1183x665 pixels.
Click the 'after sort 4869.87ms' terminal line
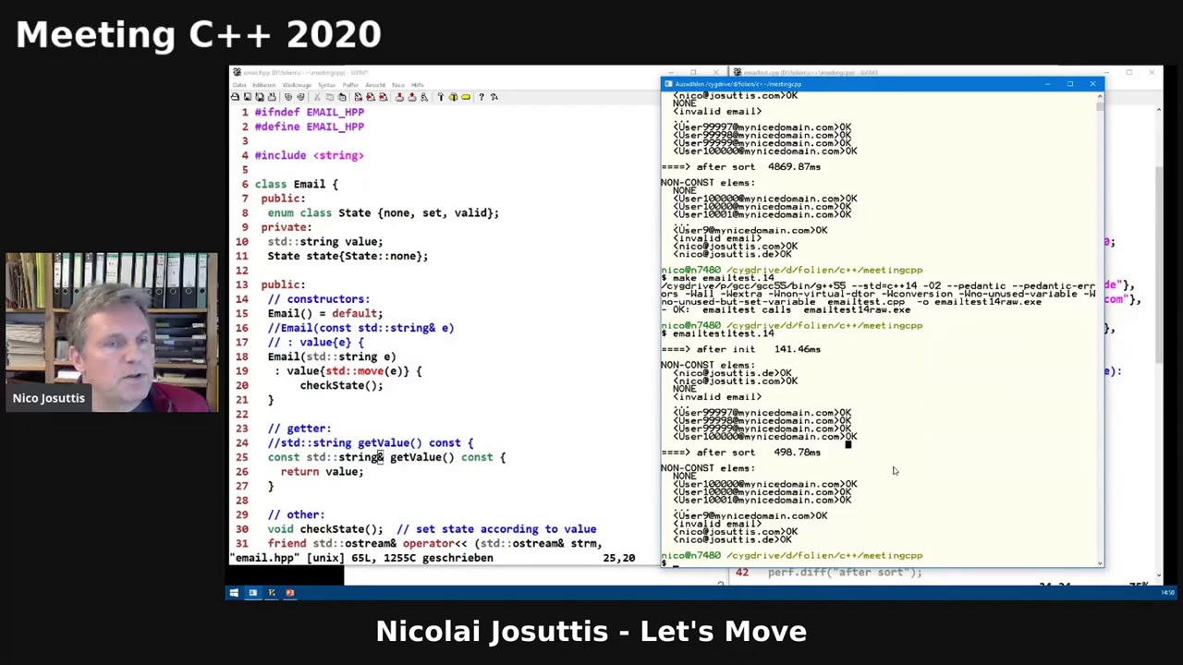741,167
